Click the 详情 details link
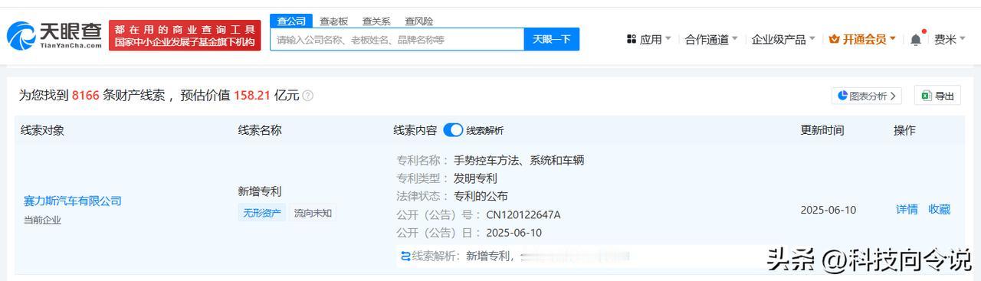This screenshot has height=281, width=981. [x=907, y=209]
